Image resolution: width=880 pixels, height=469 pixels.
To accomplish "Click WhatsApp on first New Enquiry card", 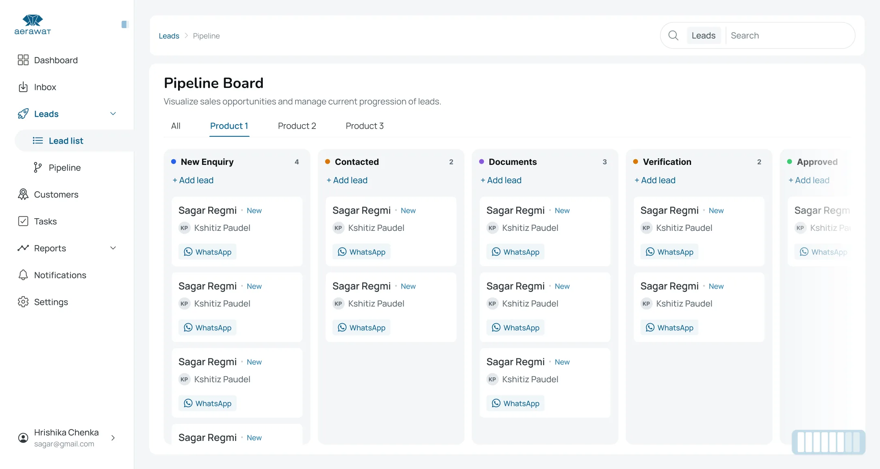I will [x=207, y=252].
